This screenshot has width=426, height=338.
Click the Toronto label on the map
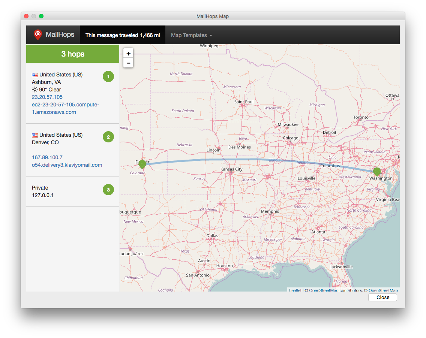pyautogui.click(x=361, y=117)
